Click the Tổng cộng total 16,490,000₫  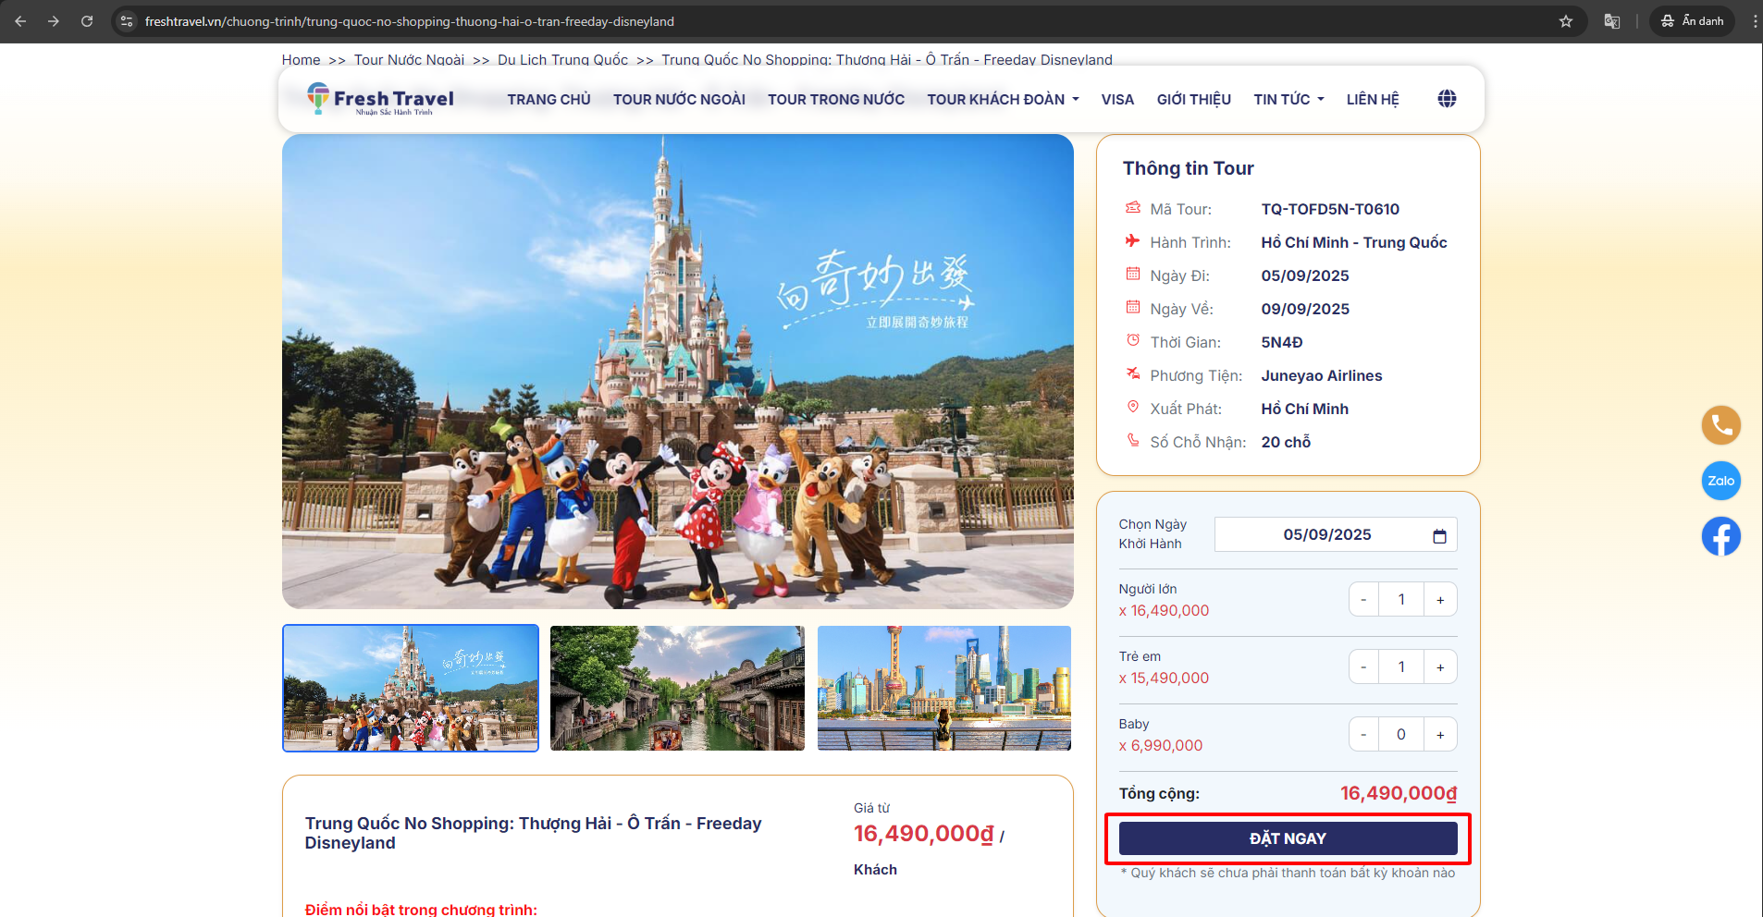click(x=1399, y=793)
